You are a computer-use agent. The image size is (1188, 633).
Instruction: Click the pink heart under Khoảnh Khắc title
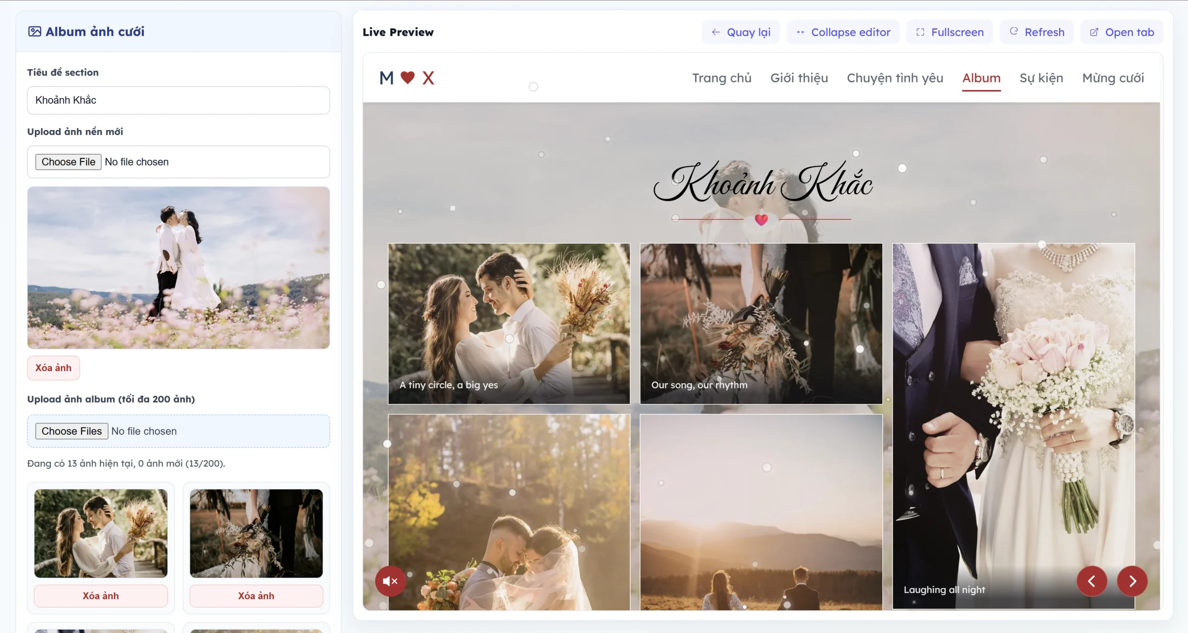point(761,220)
